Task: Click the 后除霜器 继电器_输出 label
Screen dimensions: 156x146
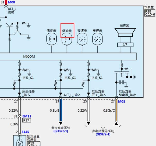Action: click(x=127, y=93)
